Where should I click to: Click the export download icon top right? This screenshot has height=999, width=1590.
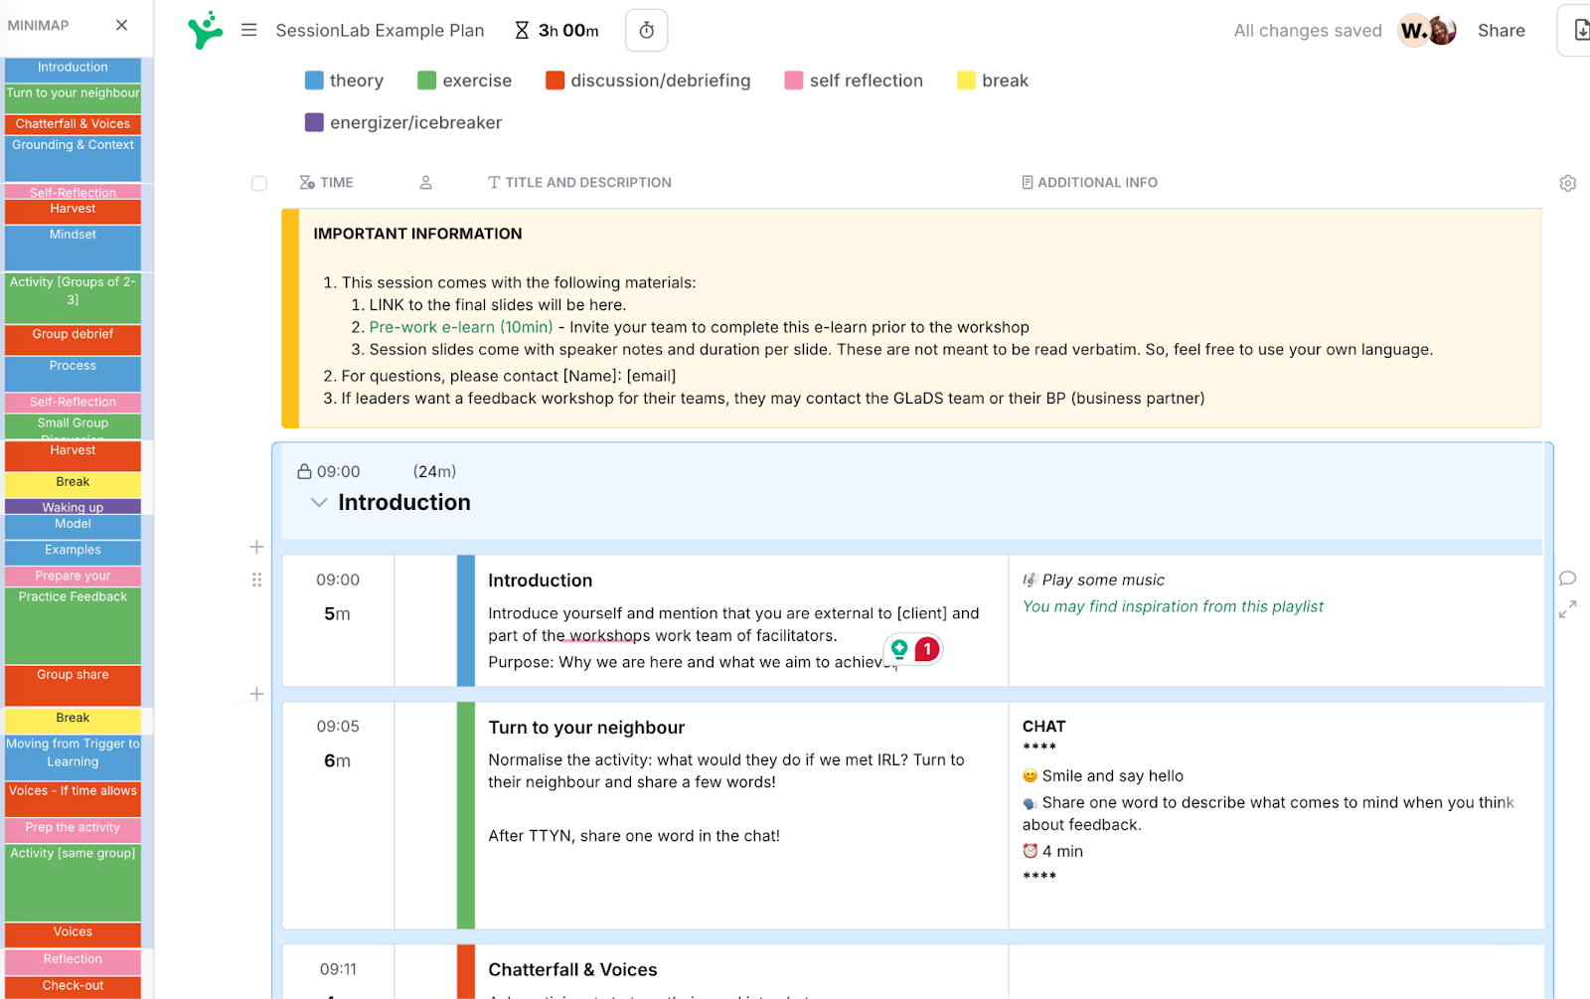click(1580, 30)
